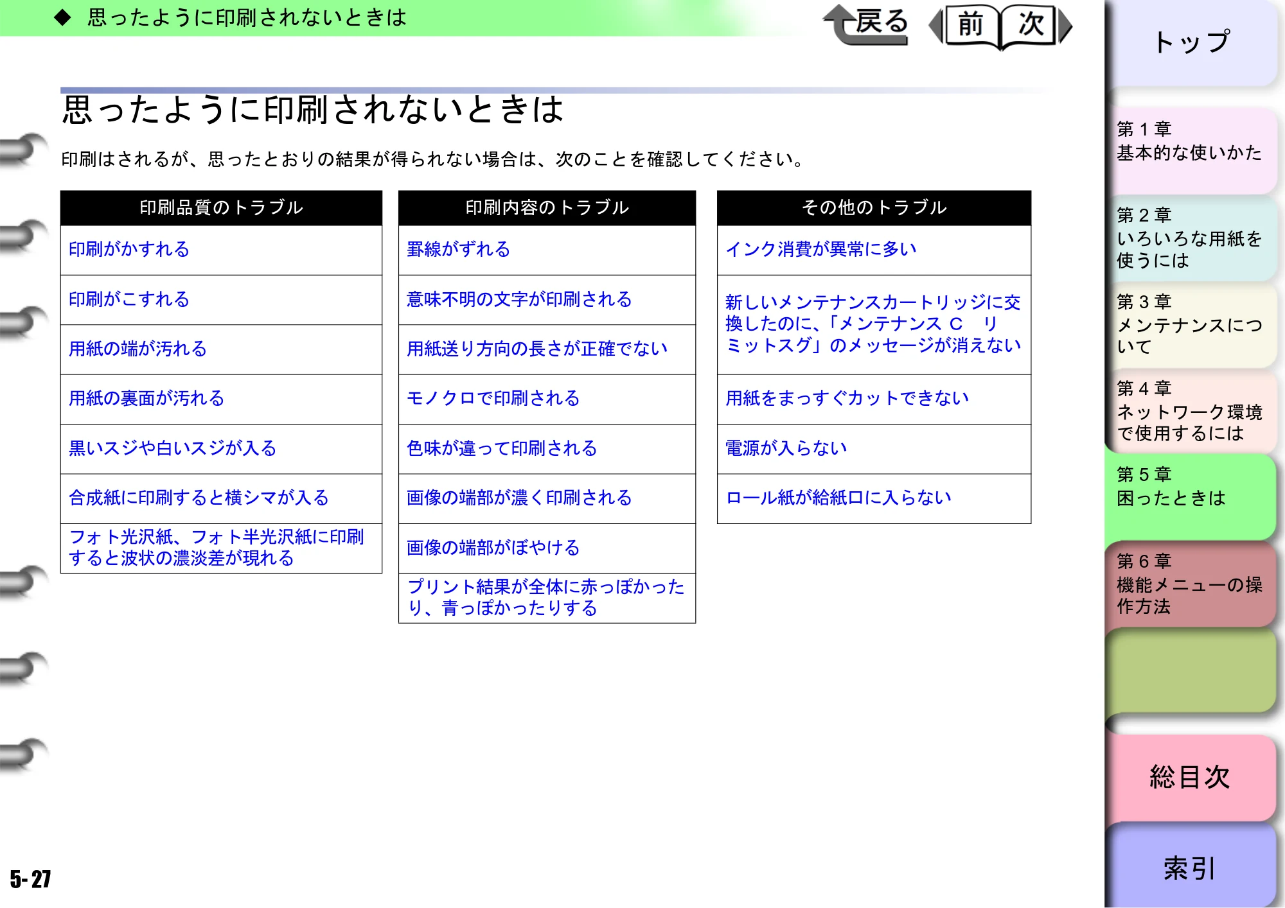
Task: Open link ロール紙が給紙口に入らない
Action: pos(838,498)
